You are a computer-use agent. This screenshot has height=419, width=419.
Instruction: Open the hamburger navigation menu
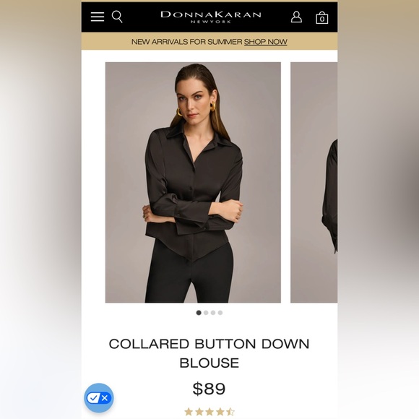point(98,17)
